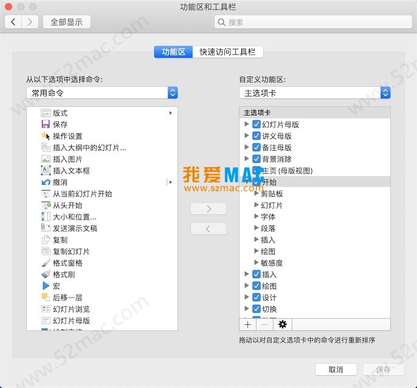Click the 撤消 undo arrow icon

pyautogui.click(x=46, y=182)
